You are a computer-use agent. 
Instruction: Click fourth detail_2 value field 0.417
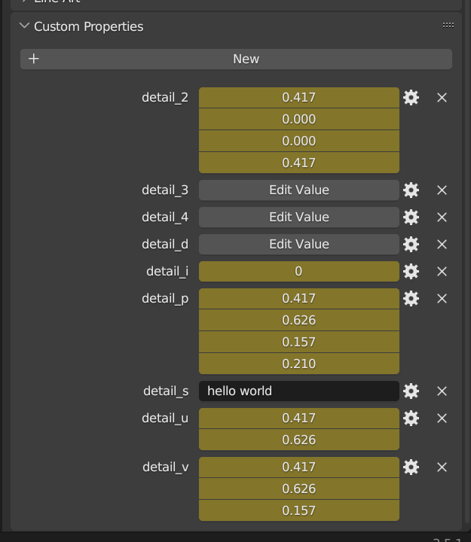pos(299,163)
